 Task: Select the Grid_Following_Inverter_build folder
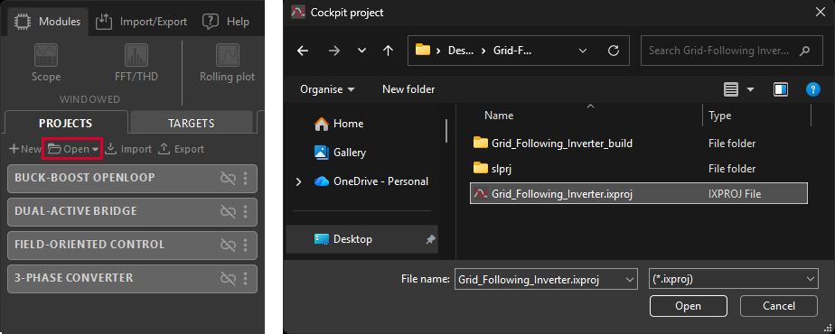click(x=639, y=143)
